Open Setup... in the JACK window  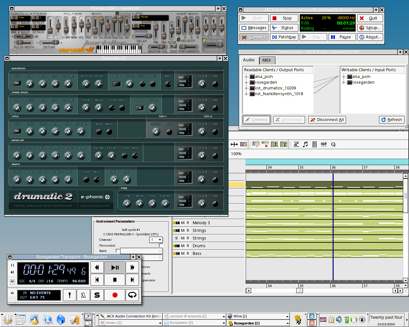pos(370,28)
